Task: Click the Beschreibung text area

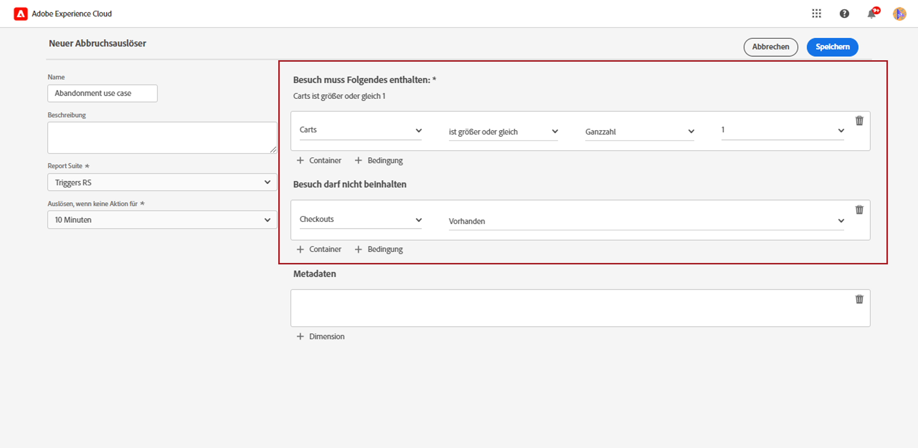Action: click(x=162, y=138)
